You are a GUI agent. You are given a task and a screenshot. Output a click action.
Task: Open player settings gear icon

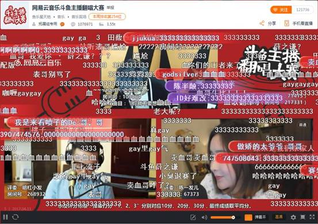[x=293, y=218]
